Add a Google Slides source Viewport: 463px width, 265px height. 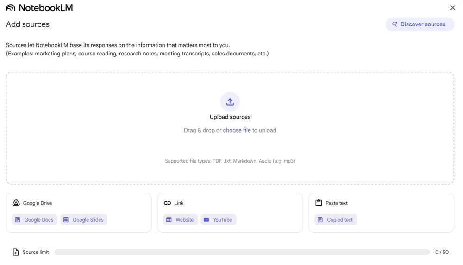(x=84, y=220)
